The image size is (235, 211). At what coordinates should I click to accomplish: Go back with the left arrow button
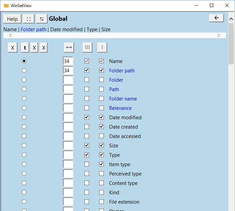coord(216,18)
